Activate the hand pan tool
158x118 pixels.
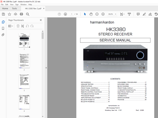91,14
